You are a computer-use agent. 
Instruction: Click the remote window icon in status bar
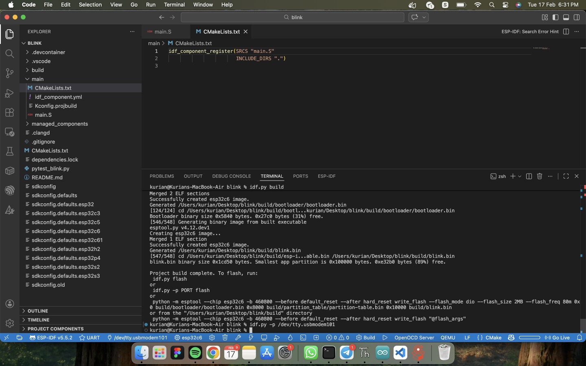click(x=7, y=338)
